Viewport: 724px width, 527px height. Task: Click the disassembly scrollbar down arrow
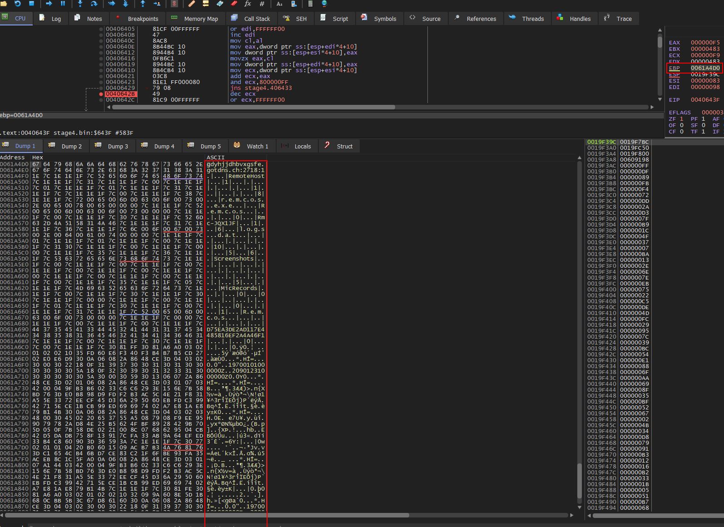coord(660,99)
